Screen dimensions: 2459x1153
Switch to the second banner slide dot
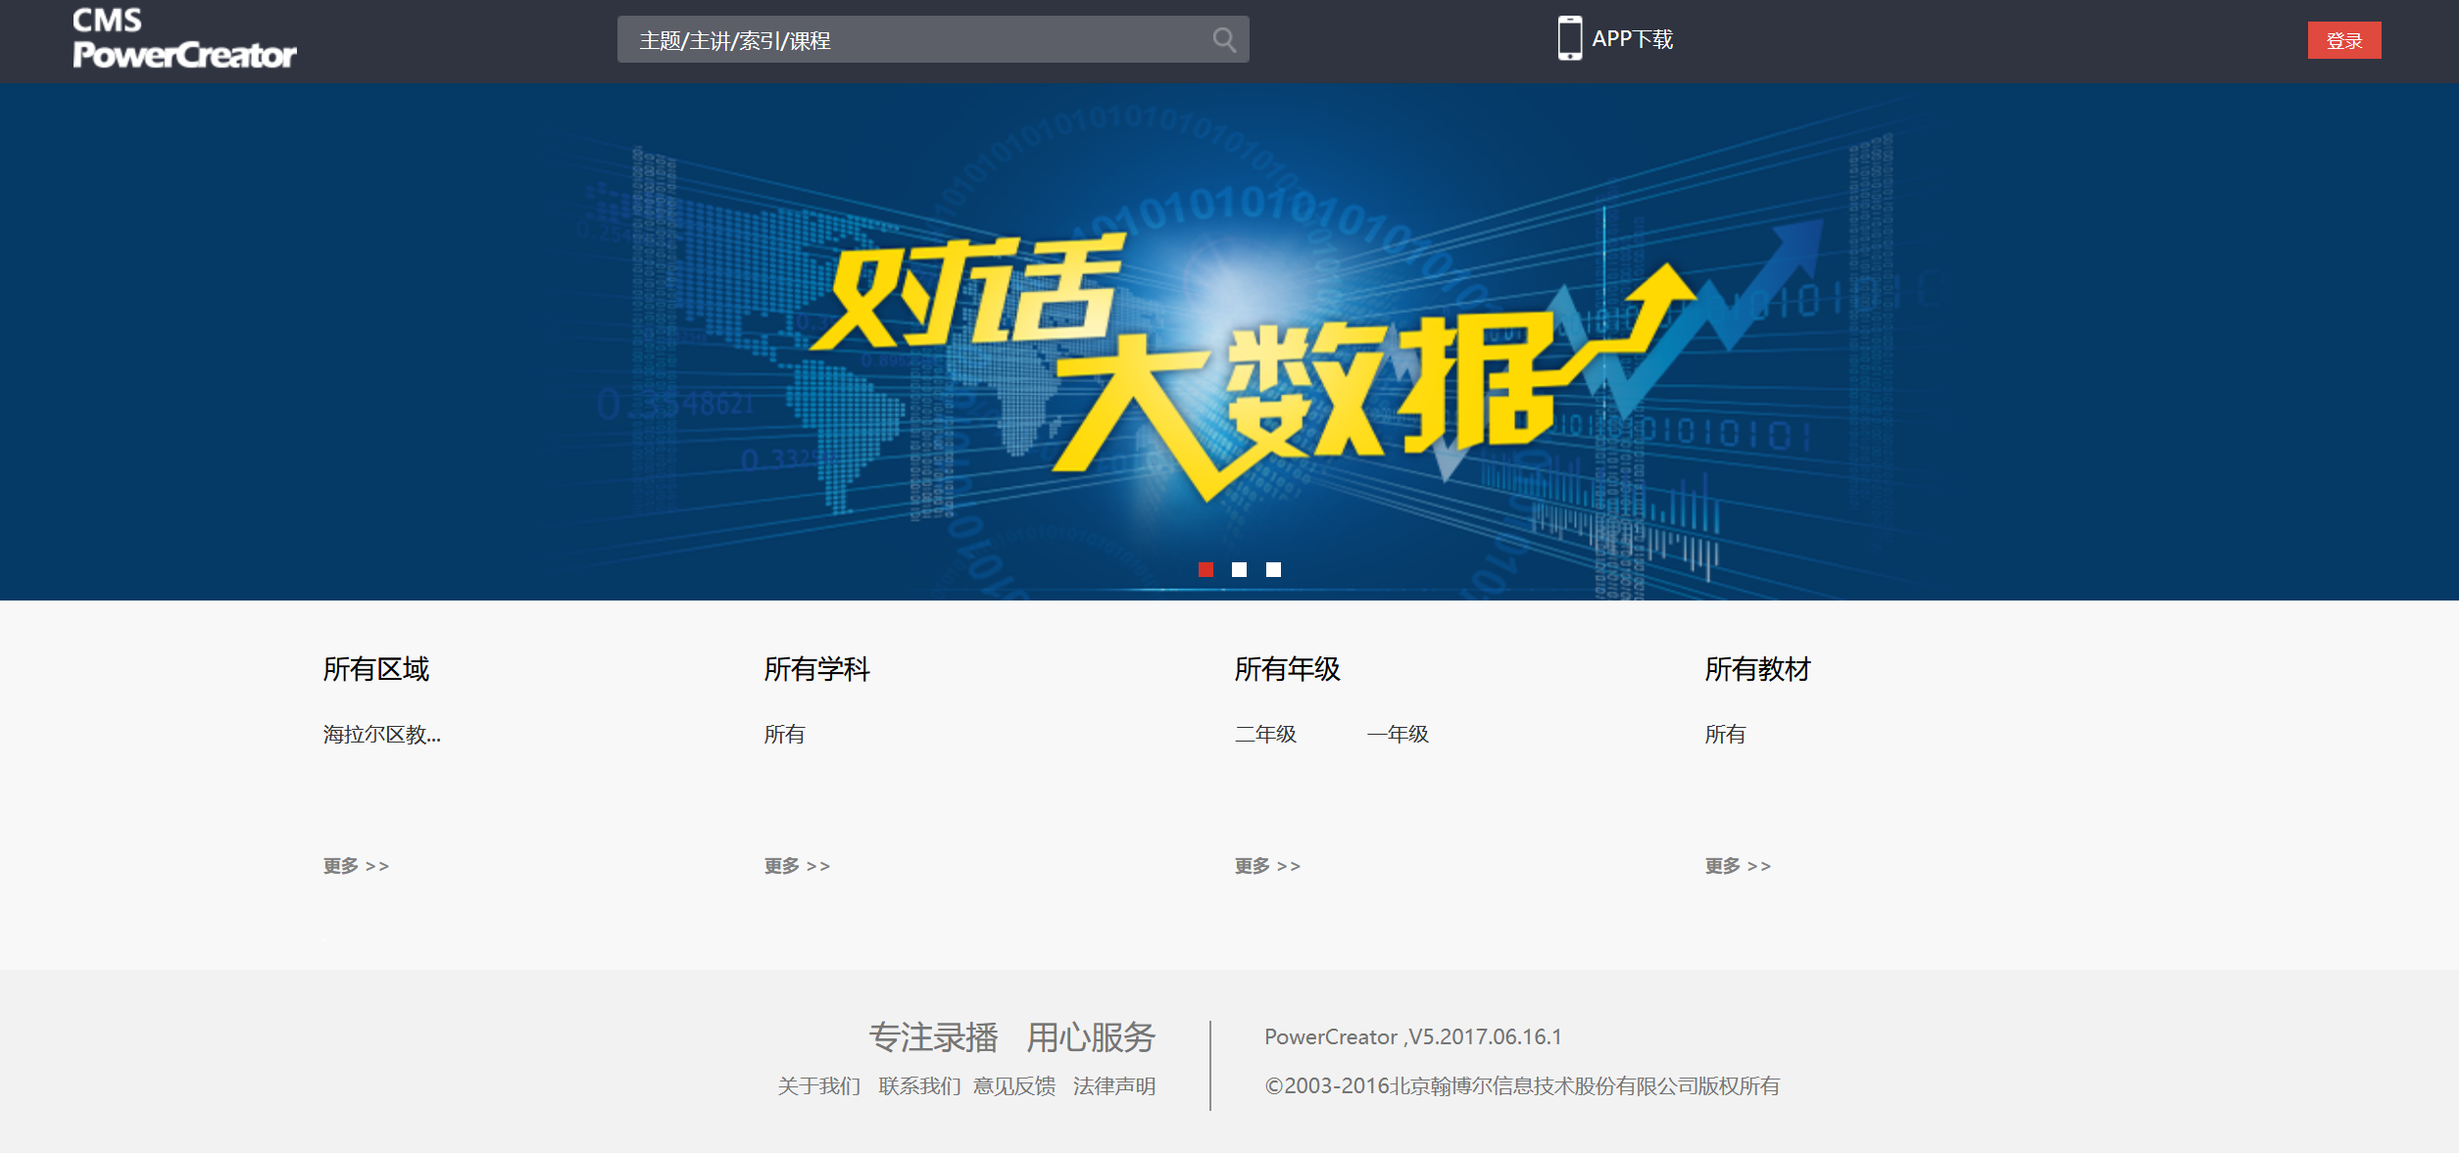1239,570
